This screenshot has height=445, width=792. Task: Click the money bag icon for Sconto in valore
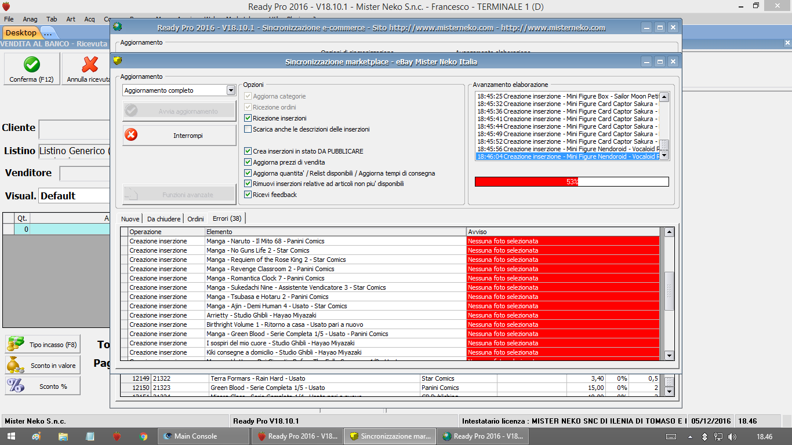tap(15, 365)
